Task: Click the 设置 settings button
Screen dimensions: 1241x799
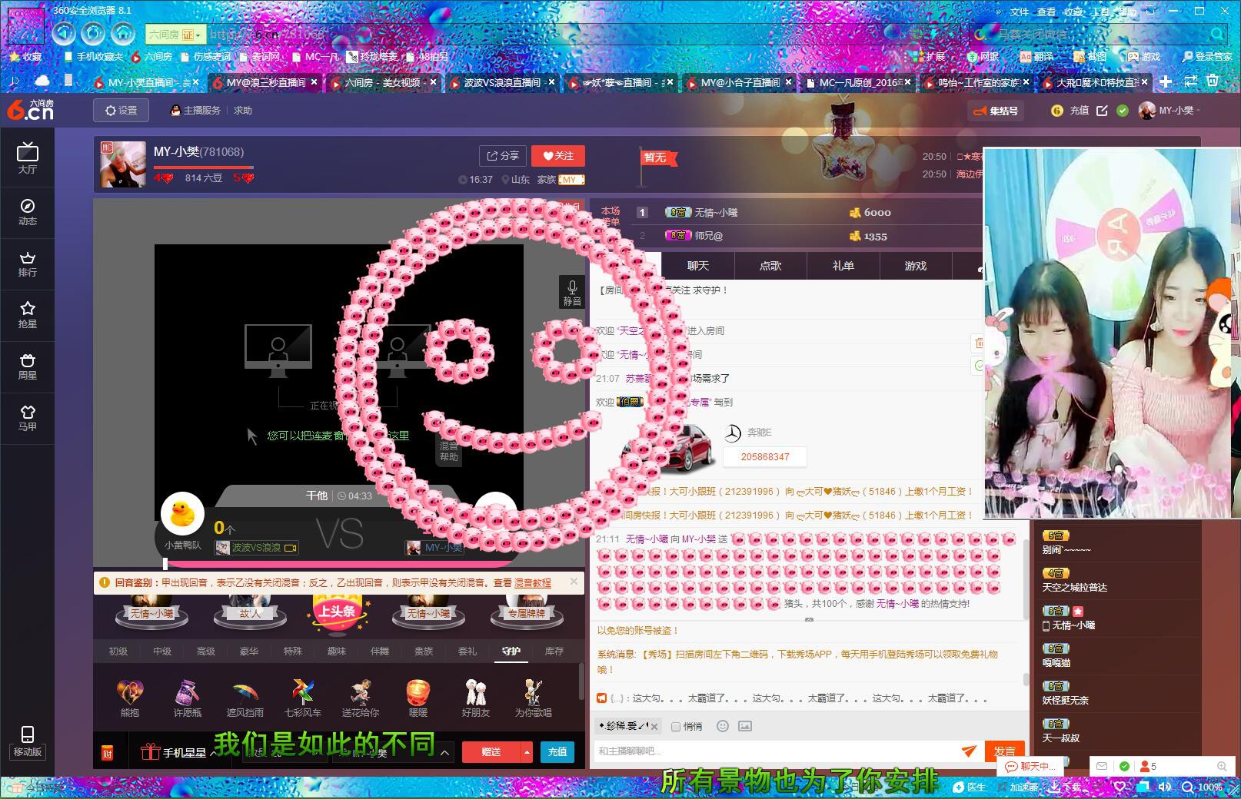Action: click(121, 111)
